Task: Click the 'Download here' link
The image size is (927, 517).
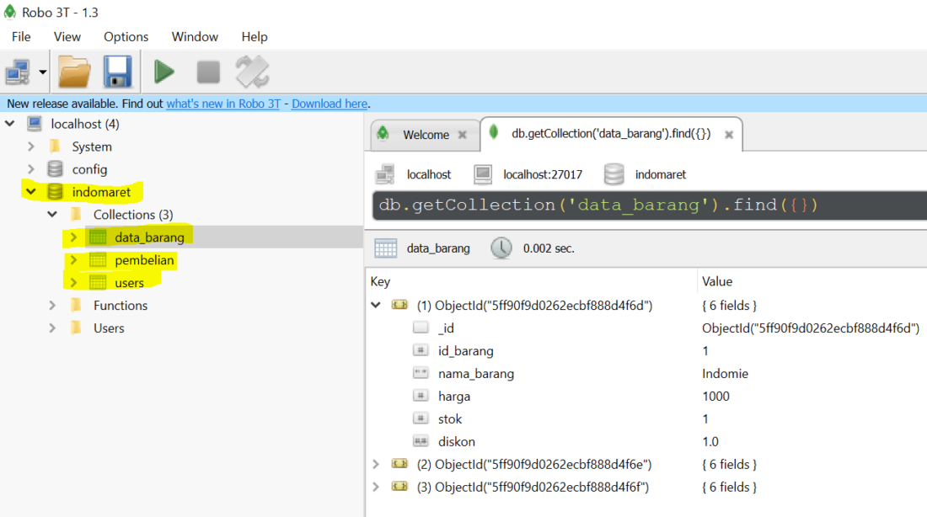Action: point(330,104)
